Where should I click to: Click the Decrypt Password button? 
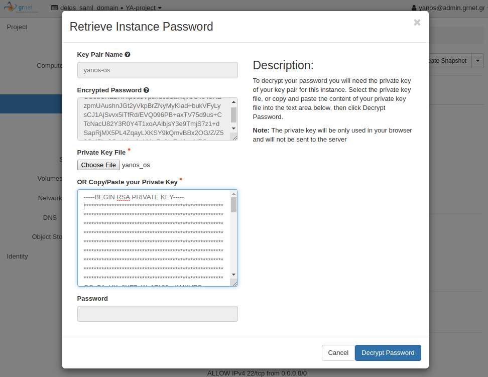[388, 353]
